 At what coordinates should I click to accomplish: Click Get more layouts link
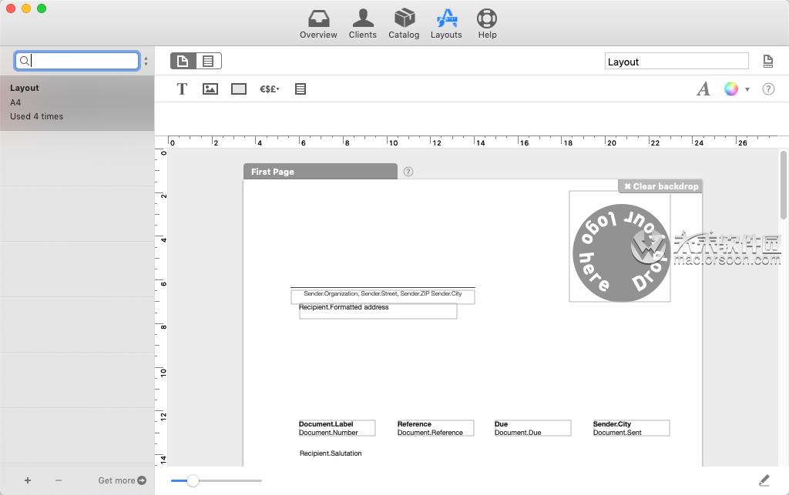pyautogui.click(x=122, y=480)
